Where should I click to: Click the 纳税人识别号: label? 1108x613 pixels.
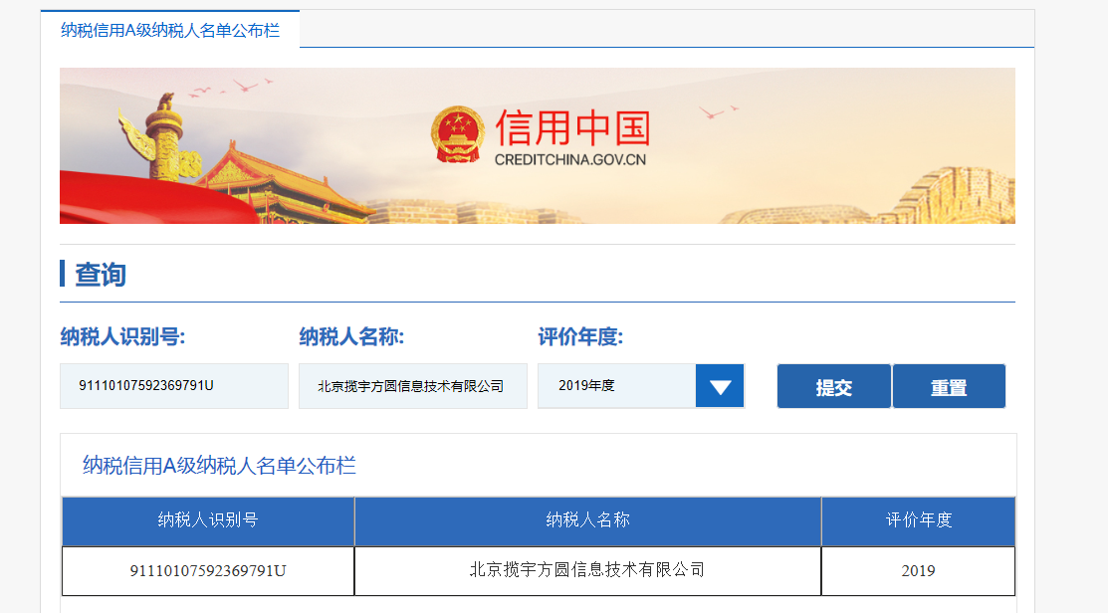tap(122, 337)
